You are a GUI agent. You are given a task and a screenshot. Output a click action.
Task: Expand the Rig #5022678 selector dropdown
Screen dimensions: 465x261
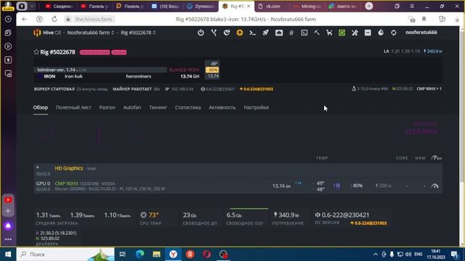138,33
